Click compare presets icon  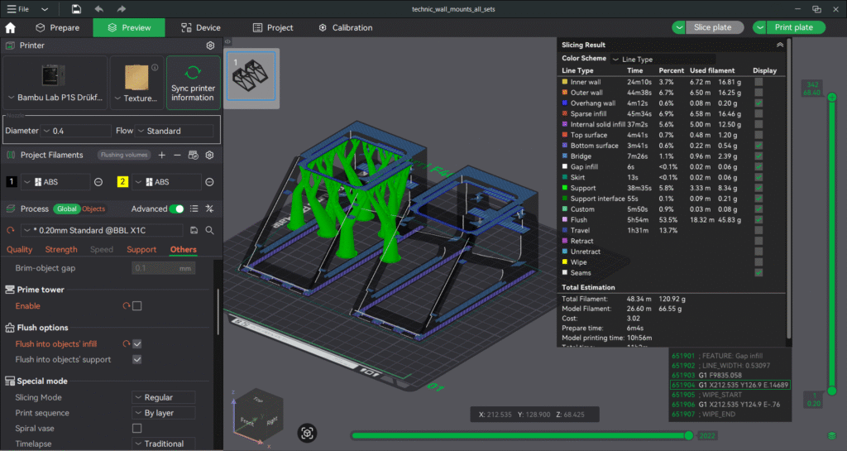point(209,209)
